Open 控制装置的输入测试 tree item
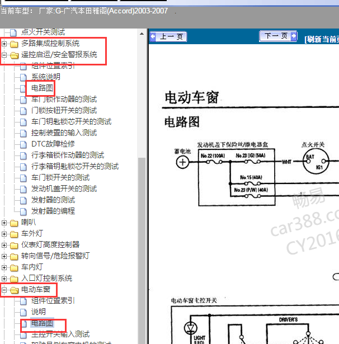The width and height of the screenshot is (339, 344). pyautogui.click(x=64, y=133)
